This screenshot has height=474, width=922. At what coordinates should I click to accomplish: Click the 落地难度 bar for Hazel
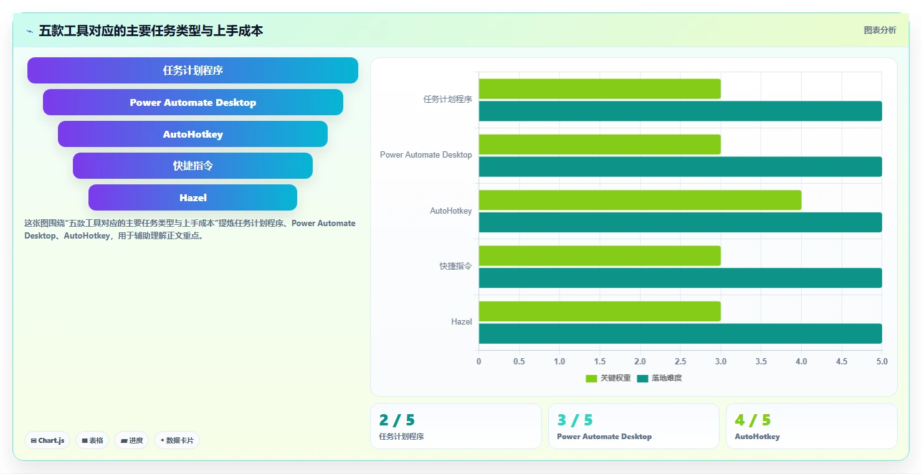[680, 334]
